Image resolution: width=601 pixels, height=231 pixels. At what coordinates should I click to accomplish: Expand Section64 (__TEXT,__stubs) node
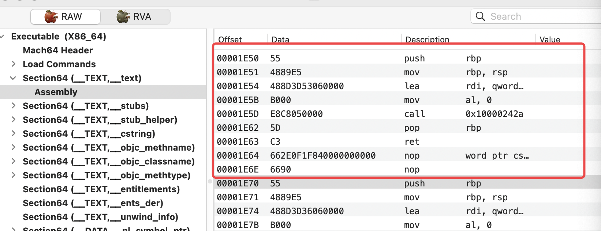tap(14, 106)
